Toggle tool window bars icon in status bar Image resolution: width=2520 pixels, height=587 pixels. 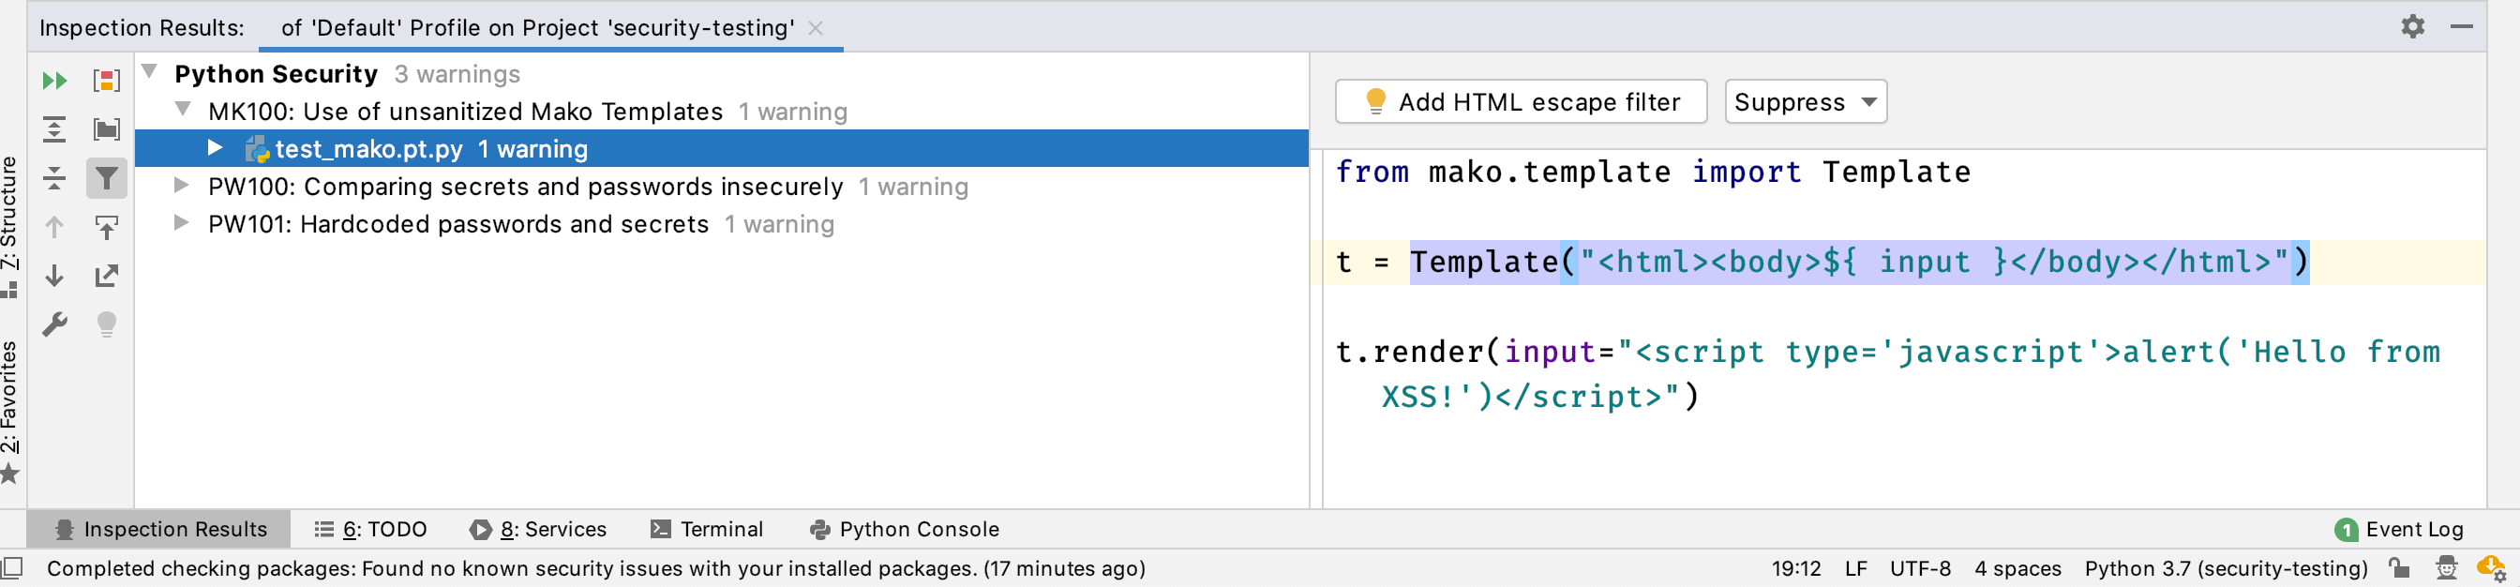click(x=12, y=567)
